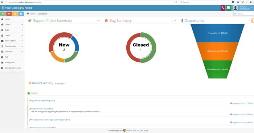Viewport: 254px width, 133px height.
Task: Open the Opportunities sidebar menu
Action: pos(12,46)
